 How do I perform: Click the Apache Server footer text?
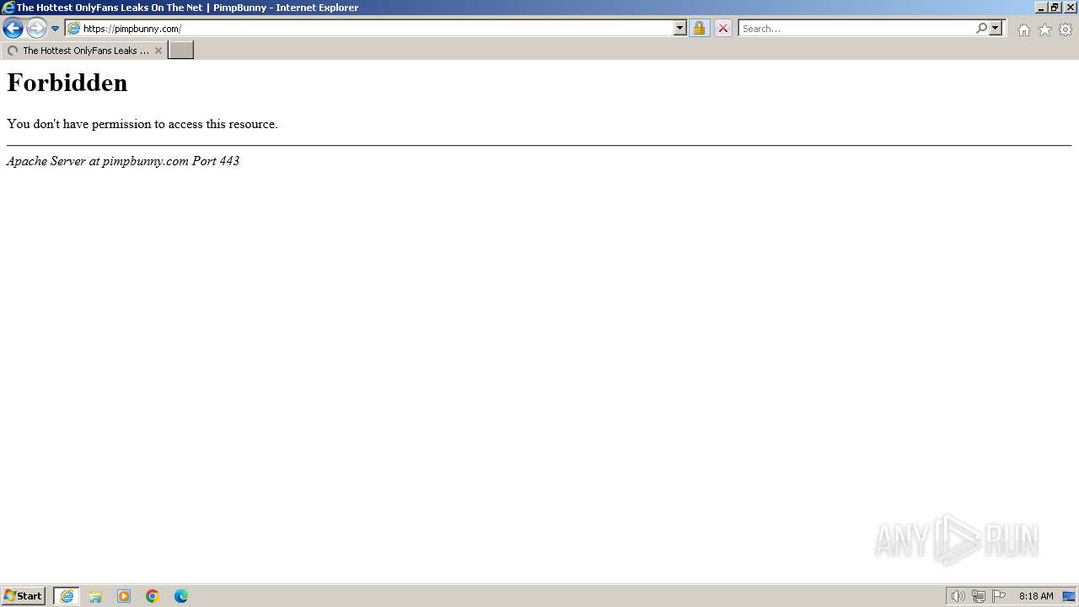point(123,161)
